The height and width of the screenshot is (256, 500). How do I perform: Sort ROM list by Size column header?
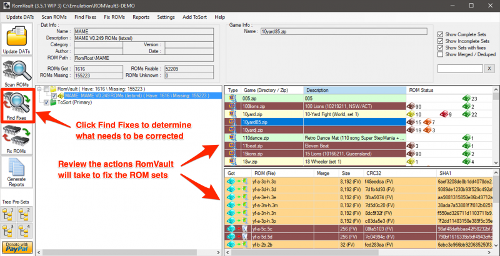pos(351,173)
